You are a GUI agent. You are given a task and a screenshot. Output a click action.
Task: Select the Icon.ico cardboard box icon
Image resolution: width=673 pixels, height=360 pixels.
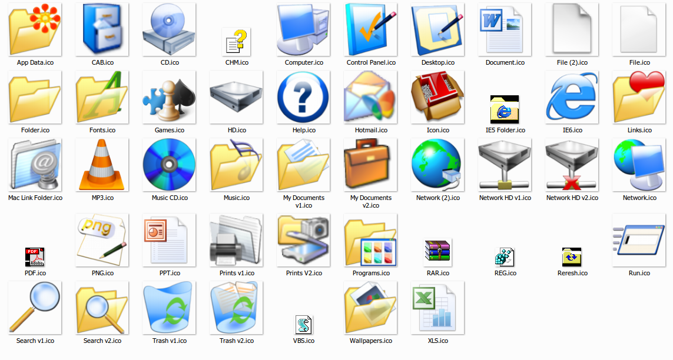point(438,97)
